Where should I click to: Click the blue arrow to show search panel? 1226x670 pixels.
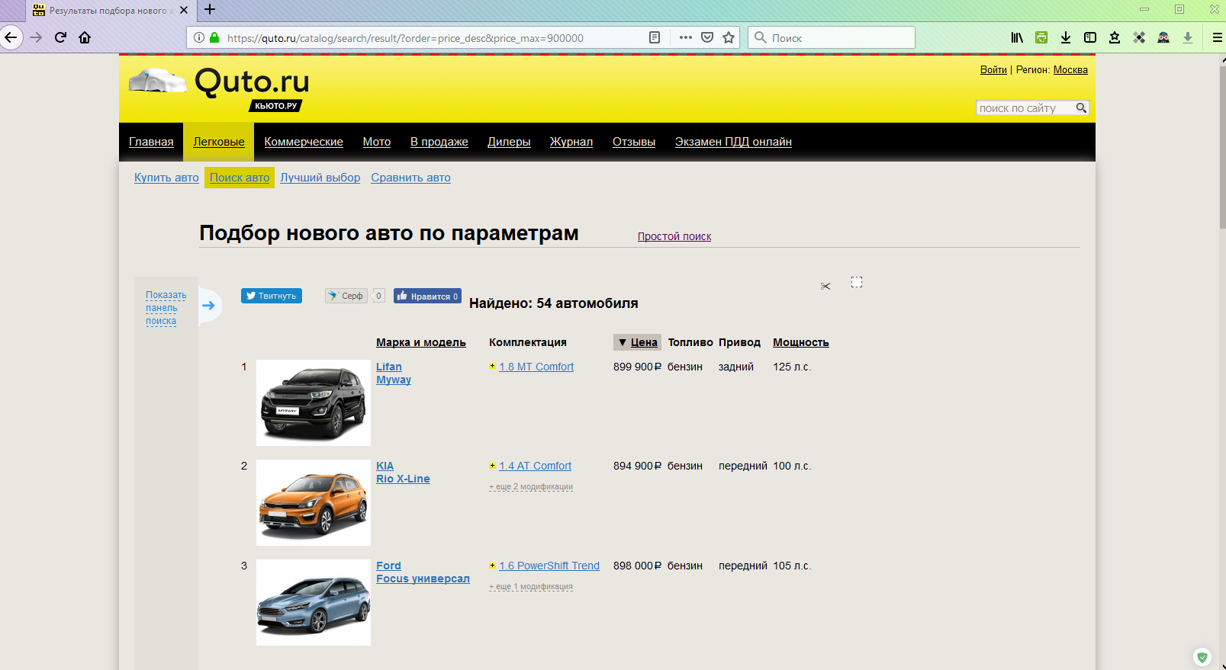pos(209,306)
